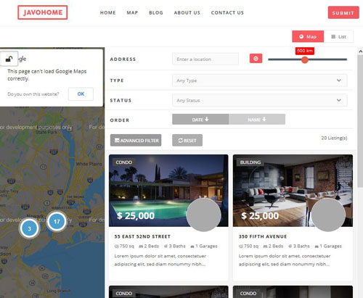Open 55 EAST 52ND STREET listing title
Viewport: 363px width, 298px height.
(142, 236)
